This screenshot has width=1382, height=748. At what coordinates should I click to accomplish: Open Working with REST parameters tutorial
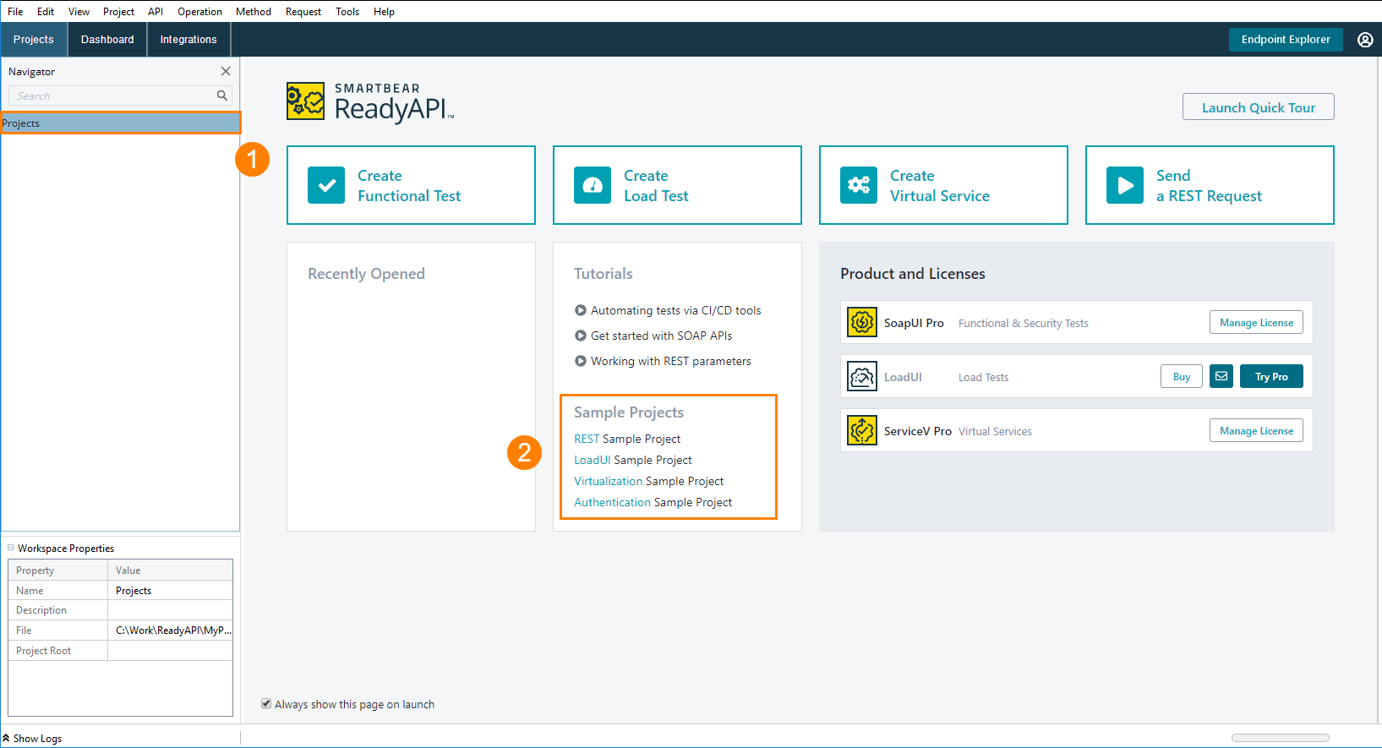670,361
